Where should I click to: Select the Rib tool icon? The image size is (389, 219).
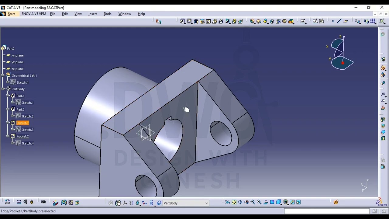pos(215,21)
